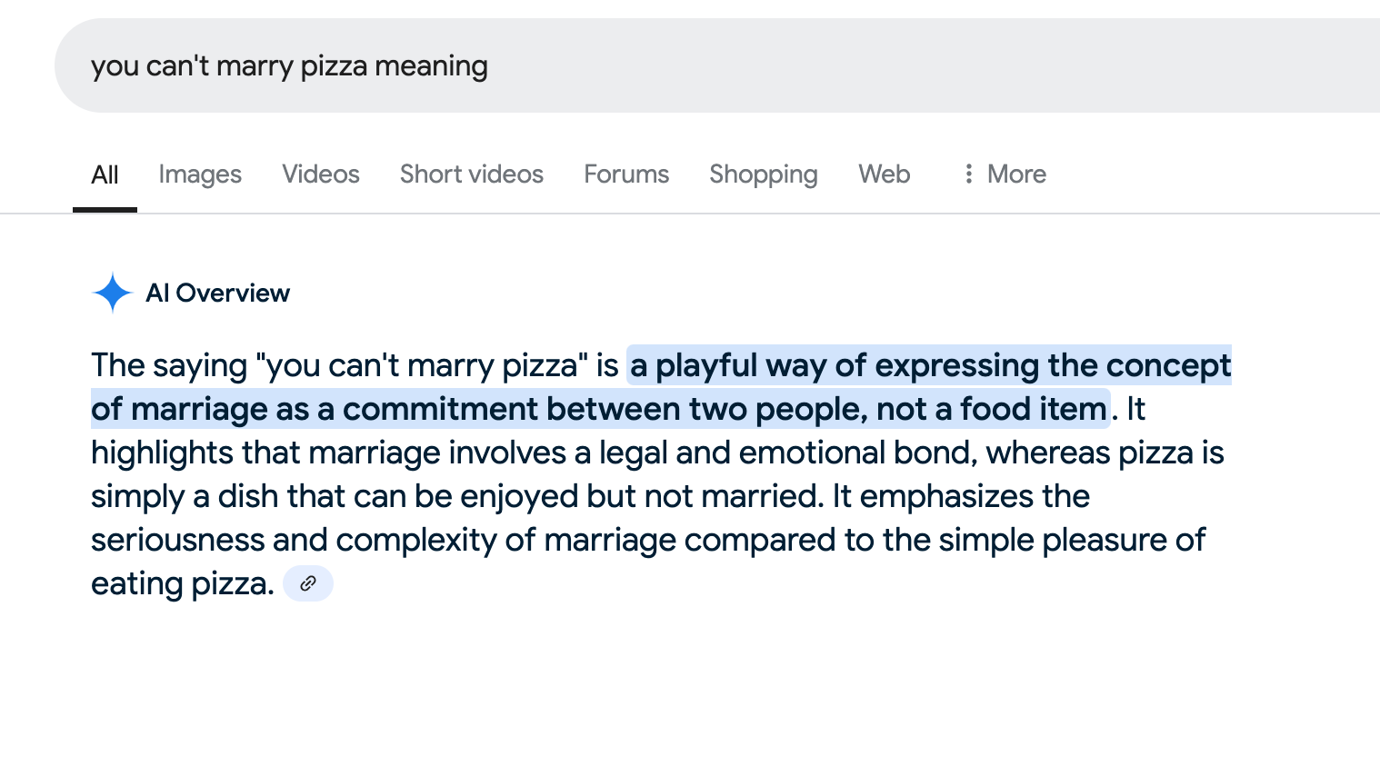
Task: Show Forums results
Action: pyautogui.click(x=626, y=174)
